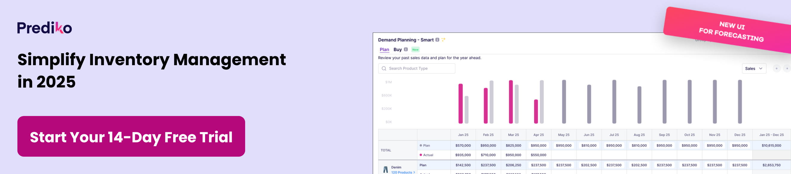This screenshot has width=791, height=174.
Task: Click Denim yearly total $2,653,750
Action: 771,165
